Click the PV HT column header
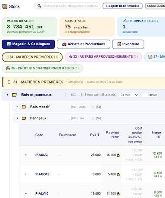The image size is (165, 198). pos(95,135)
